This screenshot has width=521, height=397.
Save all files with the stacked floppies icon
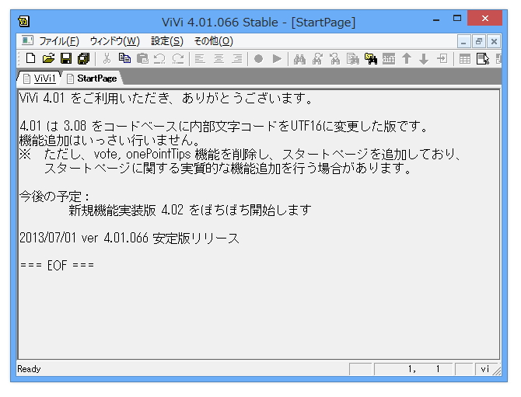click(x=84, y=59)
